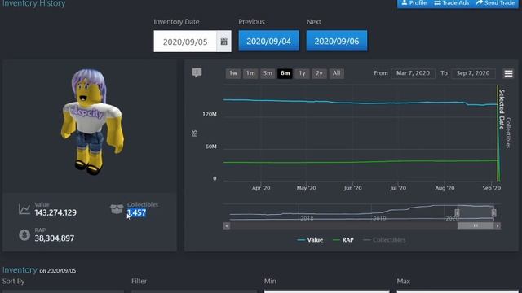Click the Inventory Date input field
The width and height of the screenshot is (522, 293).
click(185, 42)
